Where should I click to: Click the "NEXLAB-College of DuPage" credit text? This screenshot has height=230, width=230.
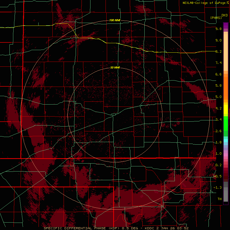pyautogui.click(x=204, y=3)
